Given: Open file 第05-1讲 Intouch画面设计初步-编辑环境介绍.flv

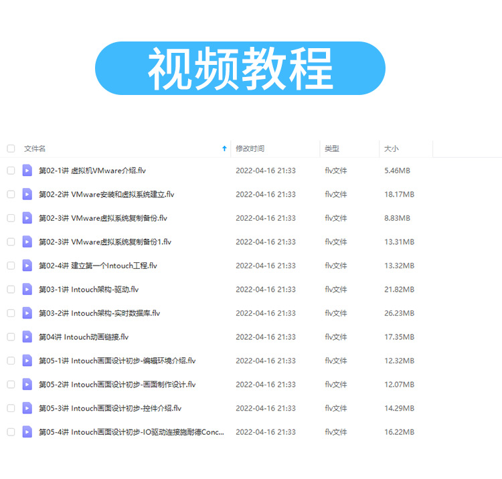Looking at the screenshot, I should click(x=117, y=361).
